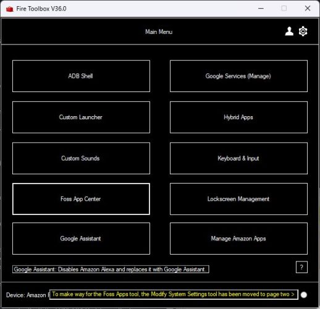Click the yellow Foss Apps notice banner
The width and height of the screenshot is (320, 309).
174,294
